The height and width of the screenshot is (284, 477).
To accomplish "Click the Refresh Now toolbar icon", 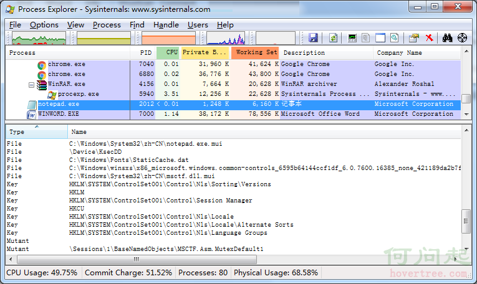I will (333, 38).
